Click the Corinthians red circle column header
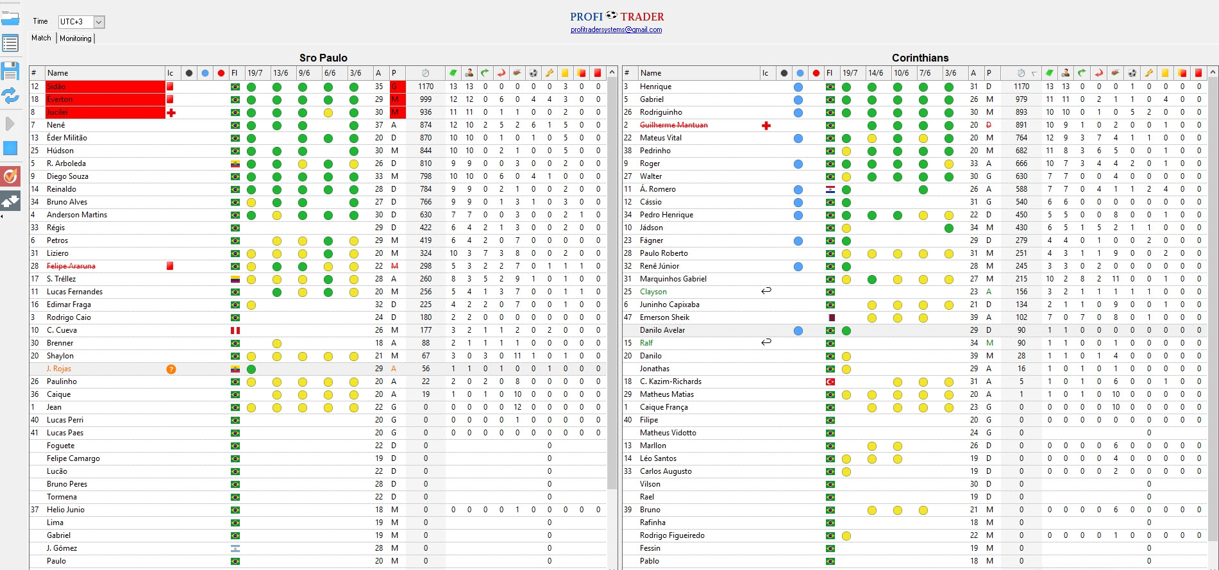1219x570 pixels. tap(816, 73)
